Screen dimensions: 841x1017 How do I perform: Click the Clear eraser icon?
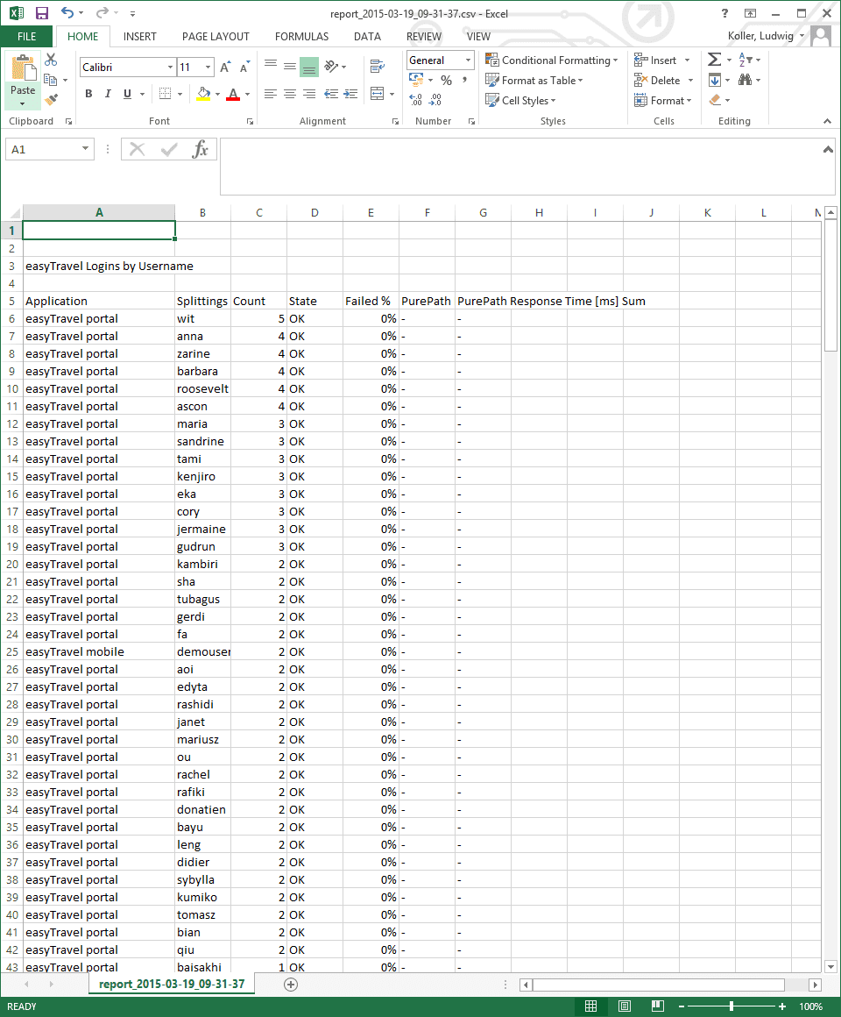(715, 100)
